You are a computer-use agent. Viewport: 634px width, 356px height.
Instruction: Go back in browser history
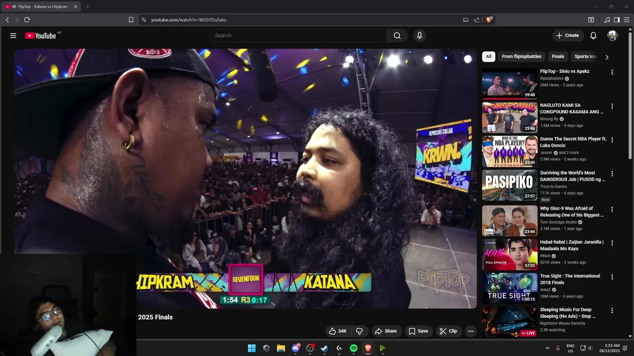(x=7, y=20)
